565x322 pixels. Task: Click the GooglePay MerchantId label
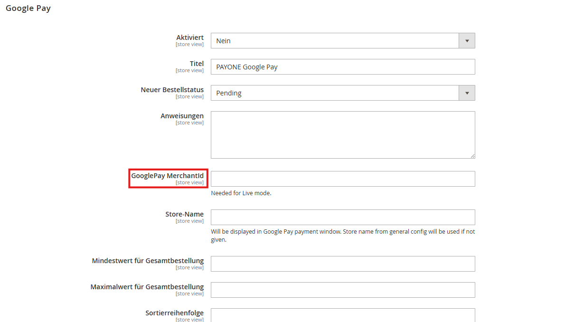[x=167, y=176]
